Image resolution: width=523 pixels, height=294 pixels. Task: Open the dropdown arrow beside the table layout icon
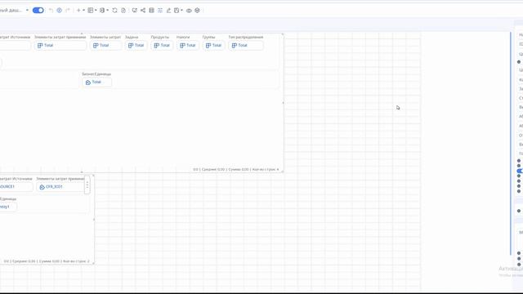[x=96, y=11]
